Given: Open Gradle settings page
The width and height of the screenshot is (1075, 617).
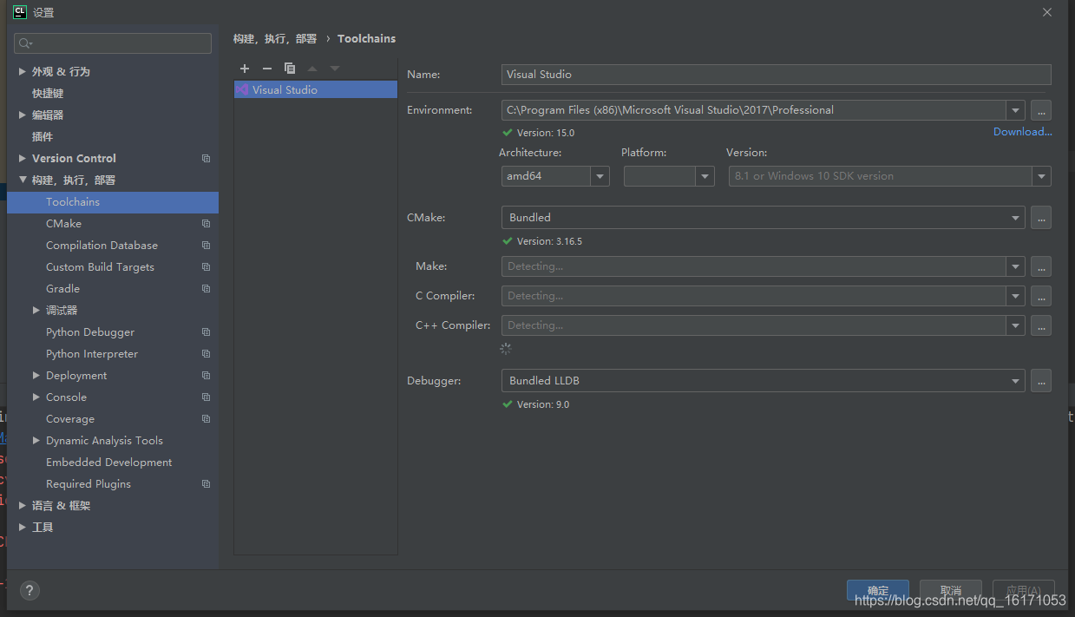Looking at the screenshot, I should point(62,289).
